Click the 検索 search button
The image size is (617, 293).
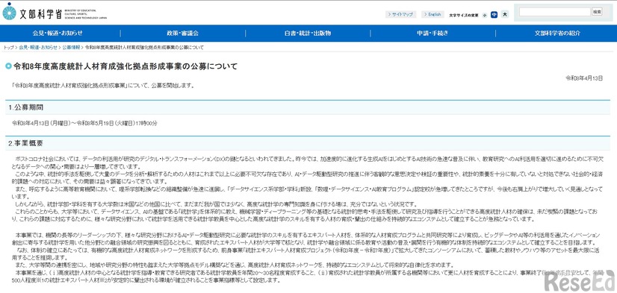pyautogui.click(x=597, y=12)
